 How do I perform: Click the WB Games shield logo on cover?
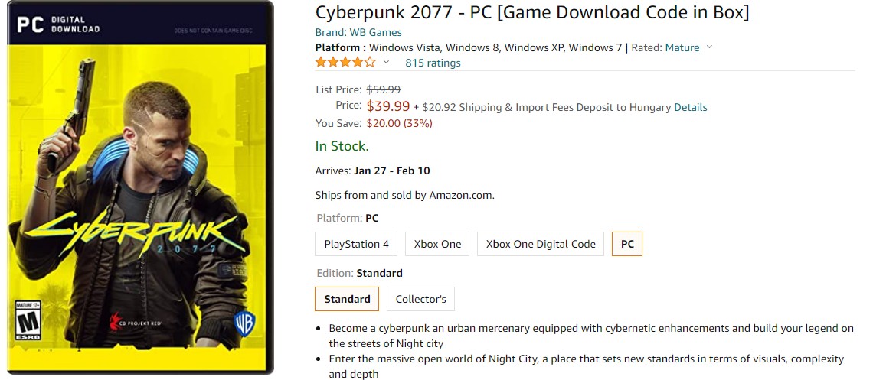pos(244,322)
